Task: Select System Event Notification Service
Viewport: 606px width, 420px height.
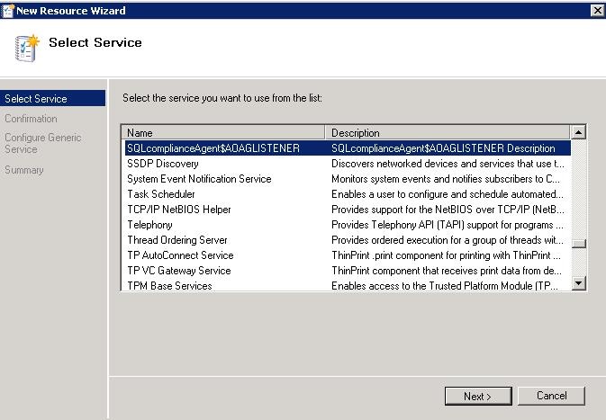Action: [x=199, y=179]
